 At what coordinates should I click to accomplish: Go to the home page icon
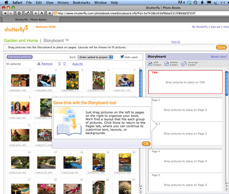point(19,13)
